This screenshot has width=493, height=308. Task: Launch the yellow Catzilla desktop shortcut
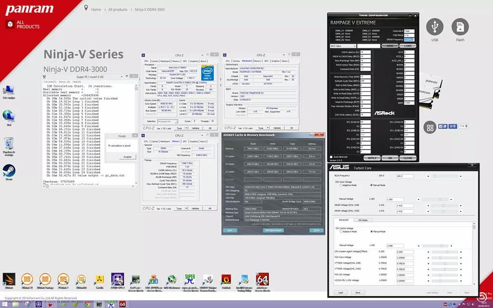pos(99,279)
